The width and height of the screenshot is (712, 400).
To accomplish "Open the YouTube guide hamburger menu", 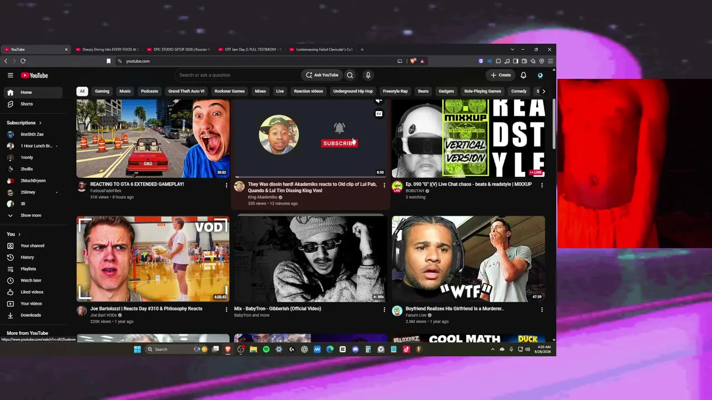I will pyautogui.click(x=10, y=75).
